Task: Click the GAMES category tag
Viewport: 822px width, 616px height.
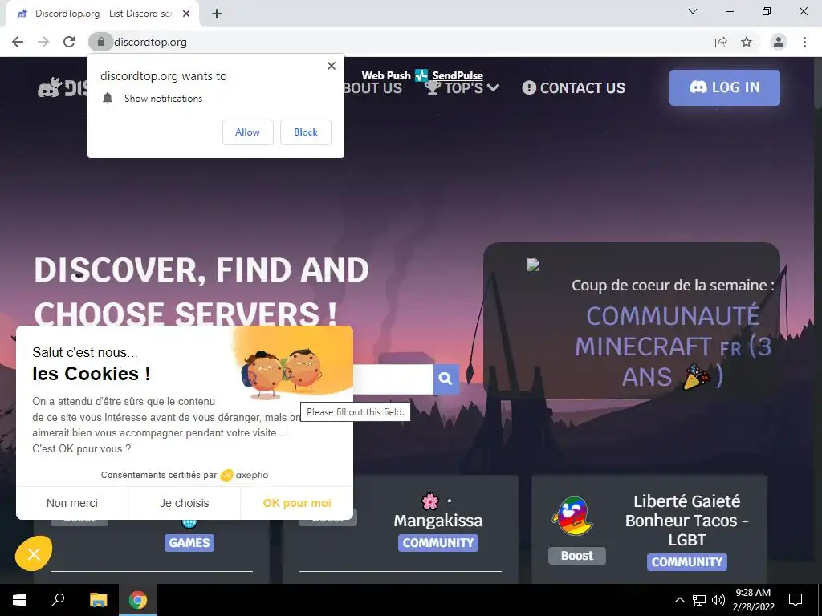Action: [x=189, y=543]
